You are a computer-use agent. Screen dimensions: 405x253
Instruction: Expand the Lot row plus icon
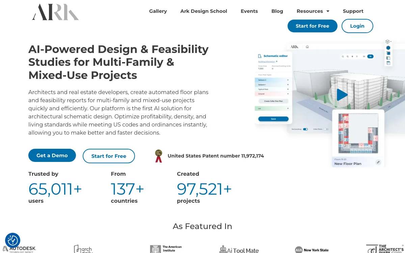tap(288, 108)
